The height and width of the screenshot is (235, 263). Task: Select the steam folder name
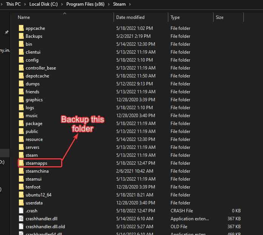pyautogui.click(x=32, y=155)
